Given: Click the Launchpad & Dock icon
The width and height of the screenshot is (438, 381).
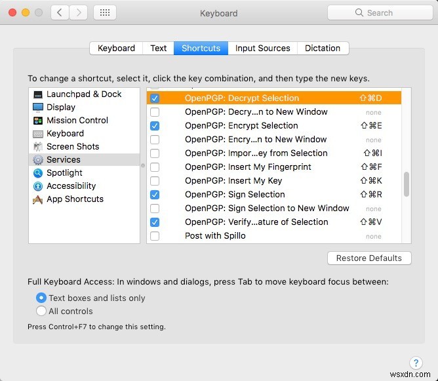Looking at the screenshot, I should pos(38,94).
